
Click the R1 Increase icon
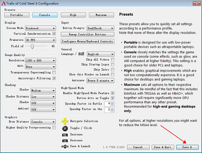click(65, 135)
